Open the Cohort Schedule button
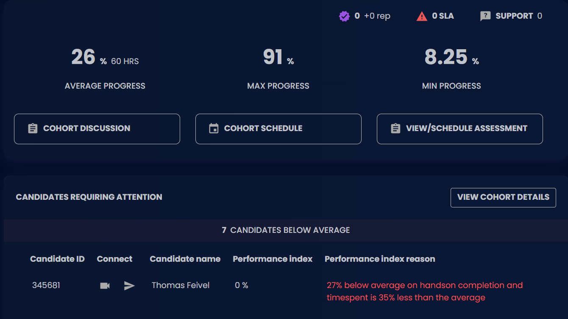The image size is (568, 319). click(x=278, y=129)
